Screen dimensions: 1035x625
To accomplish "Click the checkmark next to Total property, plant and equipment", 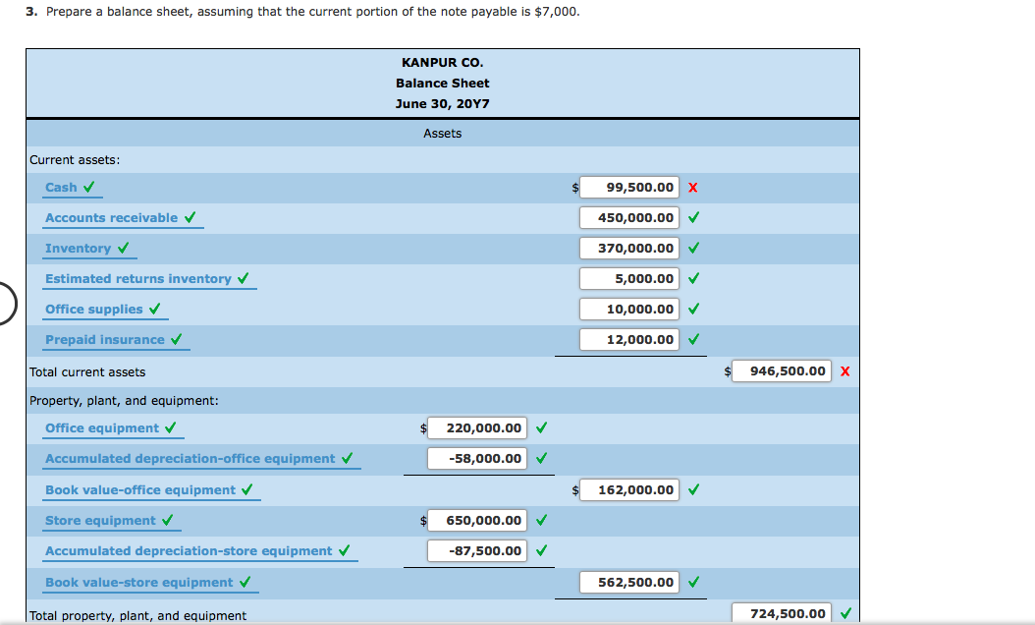I will tap(845, 612).
